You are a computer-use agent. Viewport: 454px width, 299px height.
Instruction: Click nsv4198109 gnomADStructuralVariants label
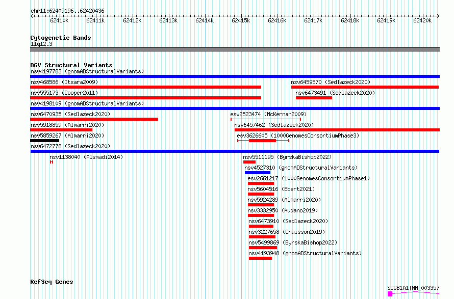[x=87, y=103]
